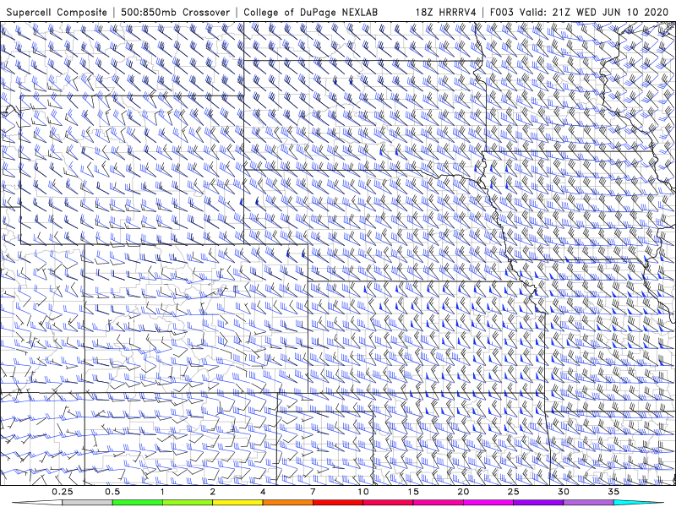The height and width of the screenshot is (507, 676).
Task: Click the "30" legend value
Action: pos(564,492)
